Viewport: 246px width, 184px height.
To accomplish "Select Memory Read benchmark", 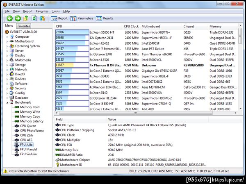I will point(30,107).
